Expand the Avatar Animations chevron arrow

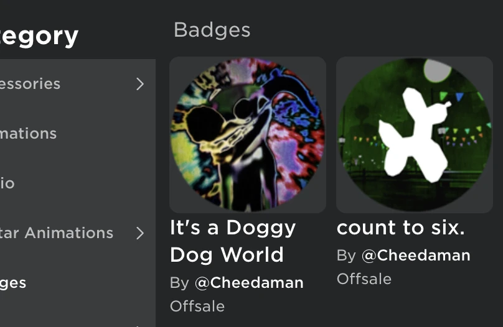pyautogui.click(x=140, y=233)
